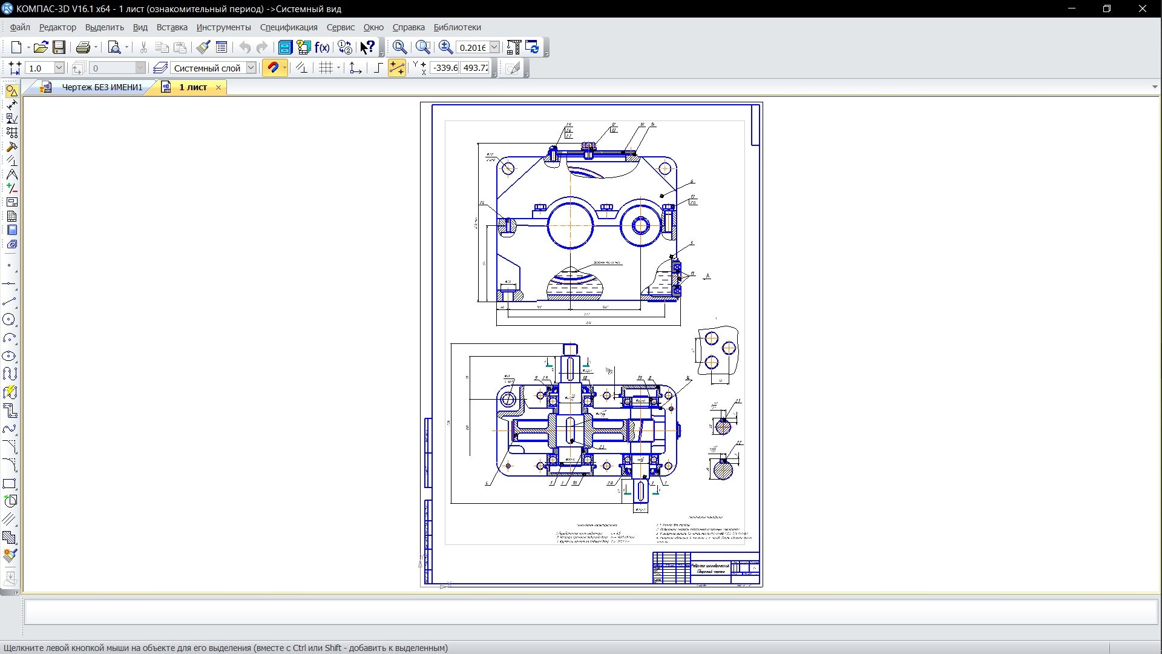
Task: Expand the 1.0 view scale dropdown
Action: click(x=59, y=68)
